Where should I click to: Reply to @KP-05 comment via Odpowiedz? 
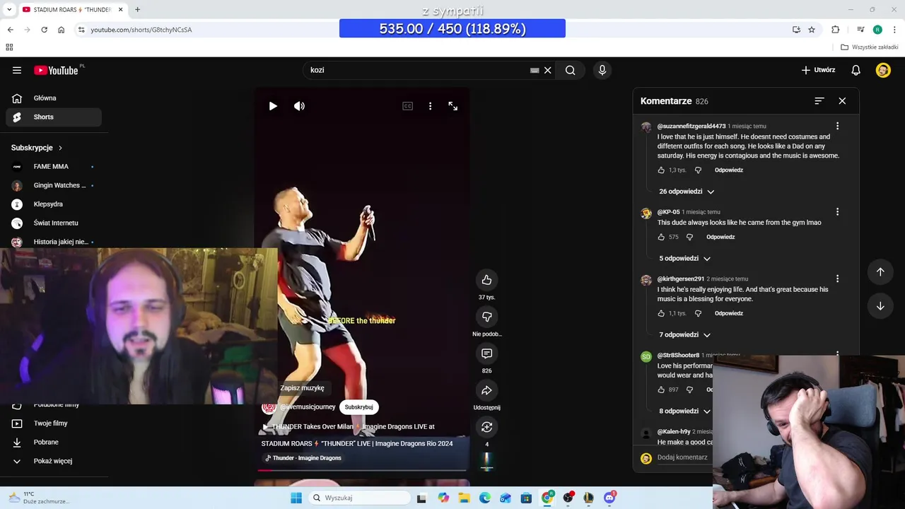click(720, 238)
